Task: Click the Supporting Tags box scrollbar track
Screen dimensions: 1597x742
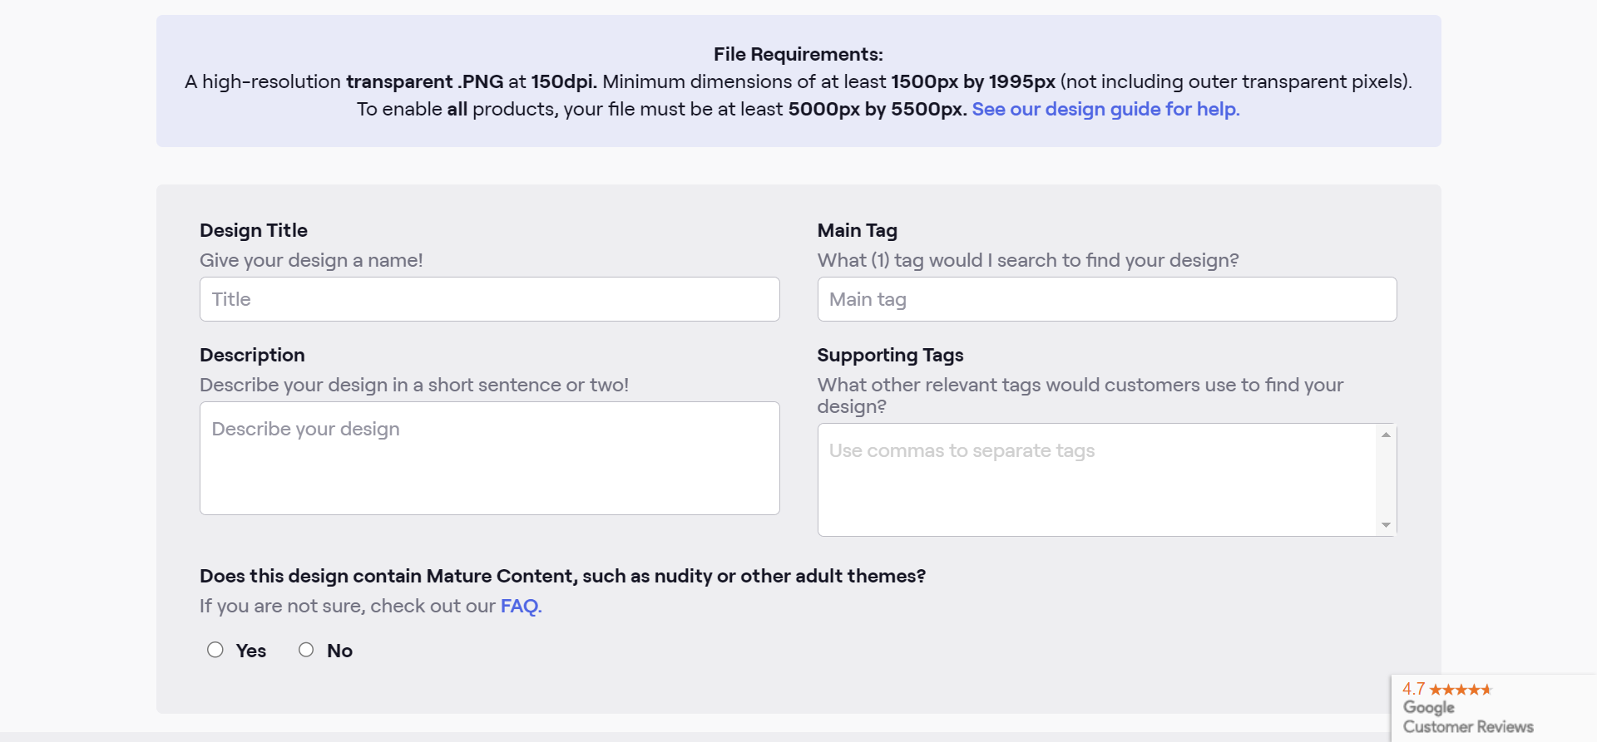Action: 1386,480
